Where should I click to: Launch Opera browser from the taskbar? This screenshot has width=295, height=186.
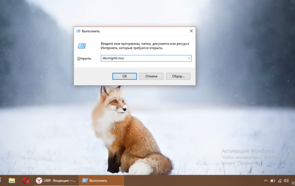(x=26, y=181)
